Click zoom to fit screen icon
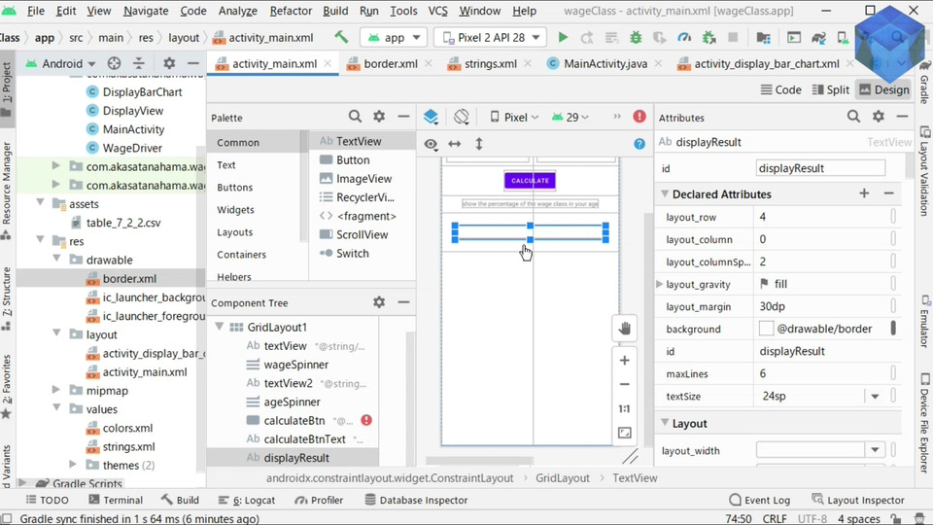Image resolution: width=933 pixels, height=525 pixels. click(x=624, y=433)
